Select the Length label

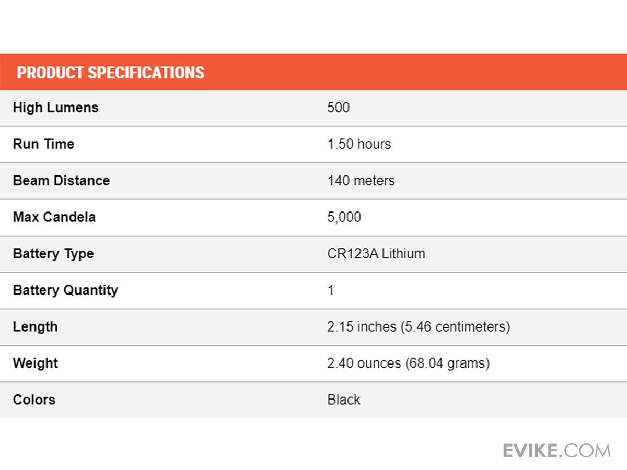coord(35,327)
